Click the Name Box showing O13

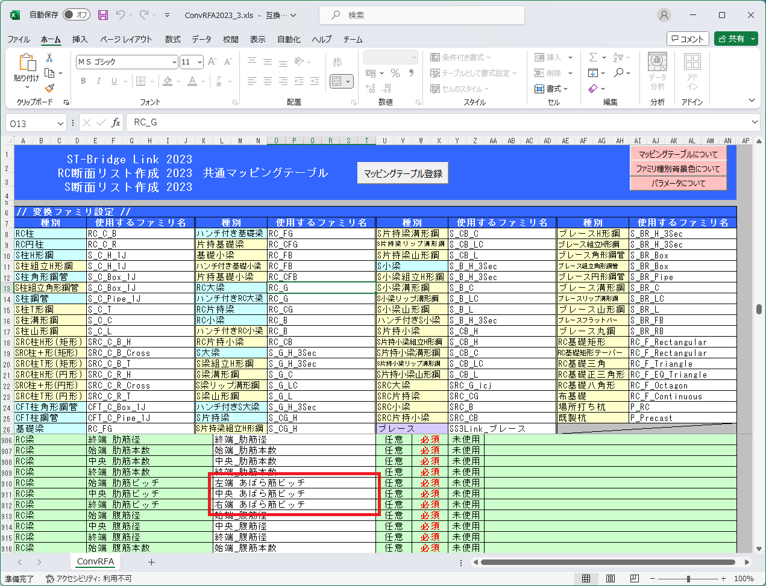[36, 123]
